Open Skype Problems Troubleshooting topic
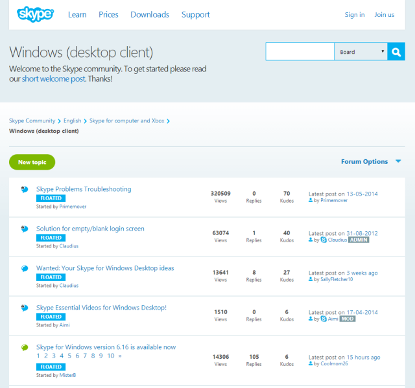Image resolution: width=415 pixels, height=388 pixels. pos(84,189)
